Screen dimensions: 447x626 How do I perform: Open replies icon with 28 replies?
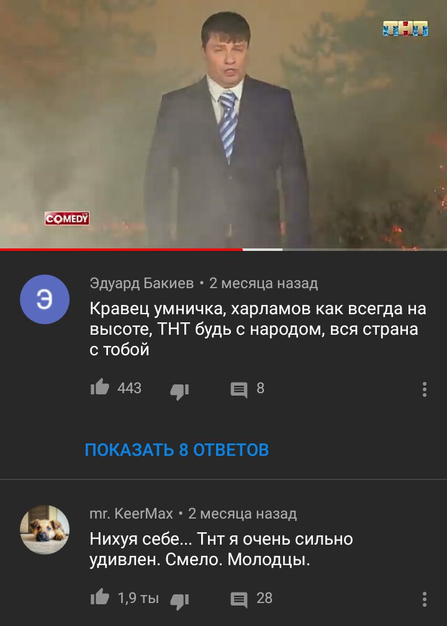(x=239, y=600)
